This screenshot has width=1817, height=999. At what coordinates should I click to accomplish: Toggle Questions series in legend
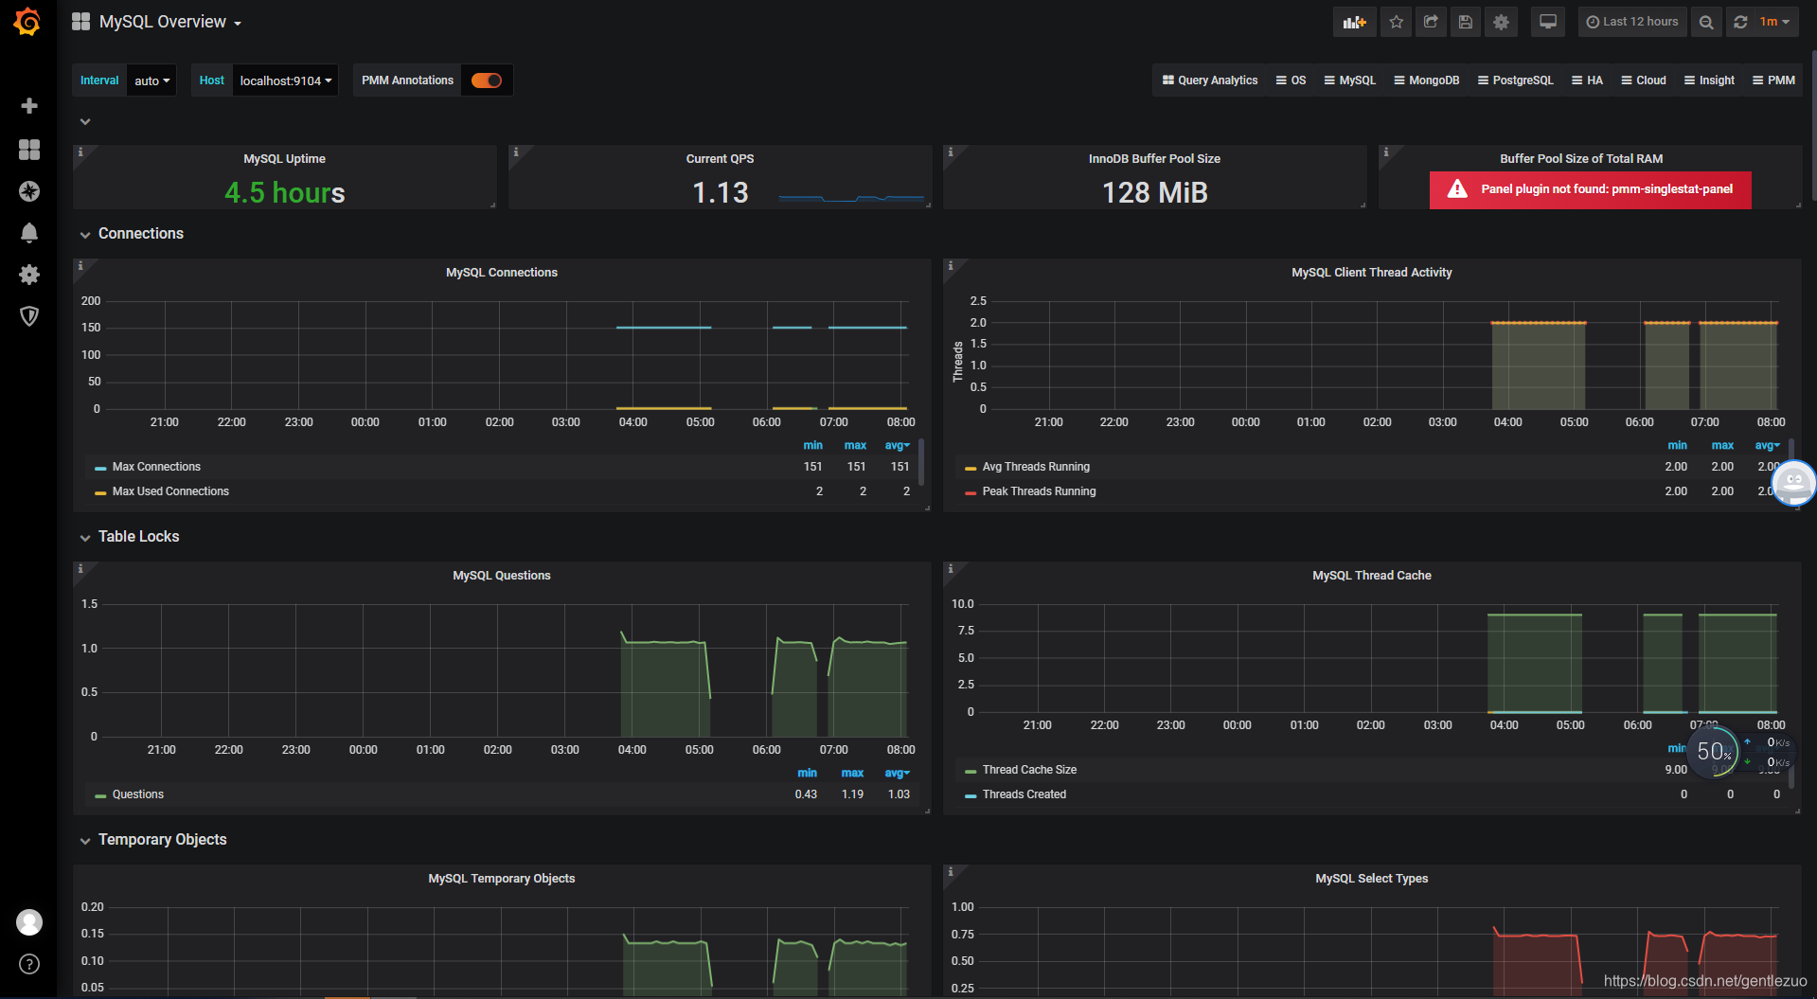point(137,794)
